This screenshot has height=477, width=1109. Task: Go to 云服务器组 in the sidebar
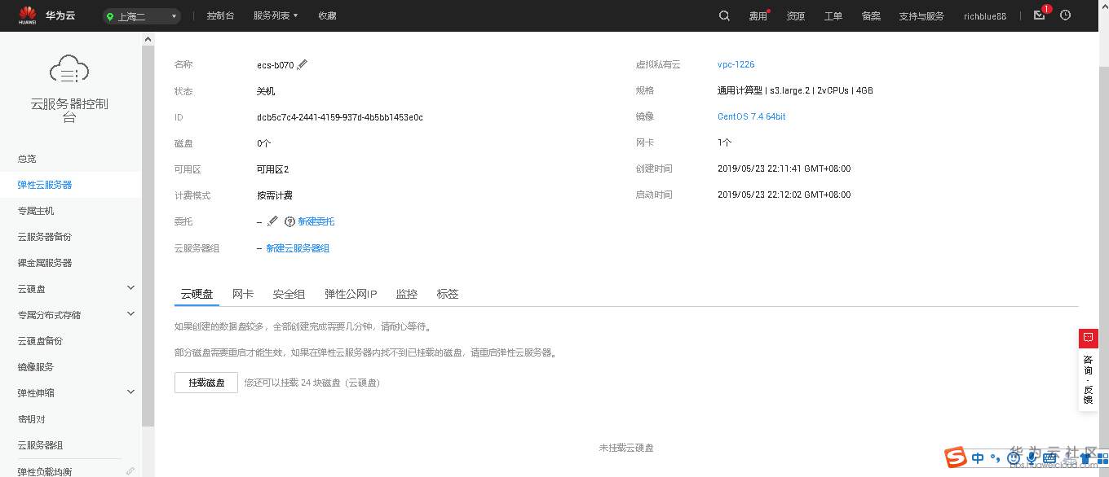(x=40, y=445)
